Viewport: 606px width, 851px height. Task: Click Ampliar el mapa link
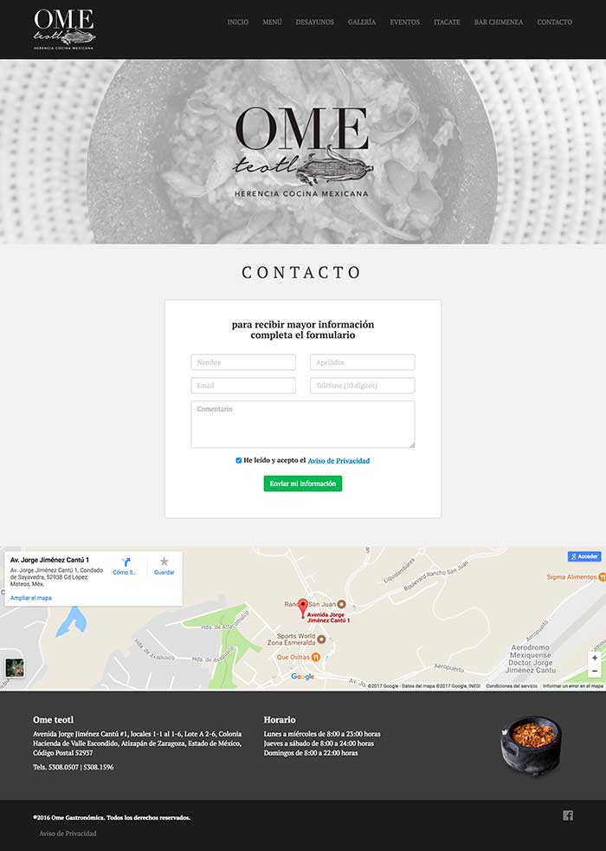31,598
